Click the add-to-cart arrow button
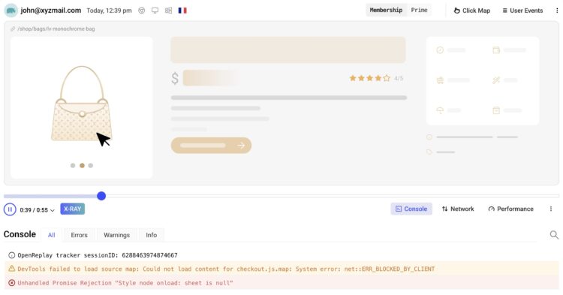Image resolution: width=563 pixels, height=295 pixels. click(x=211, y=146)
